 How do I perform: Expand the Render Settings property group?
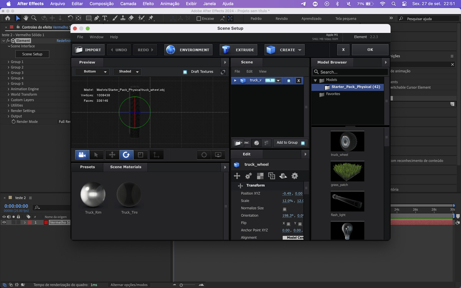tap(8, 111)
